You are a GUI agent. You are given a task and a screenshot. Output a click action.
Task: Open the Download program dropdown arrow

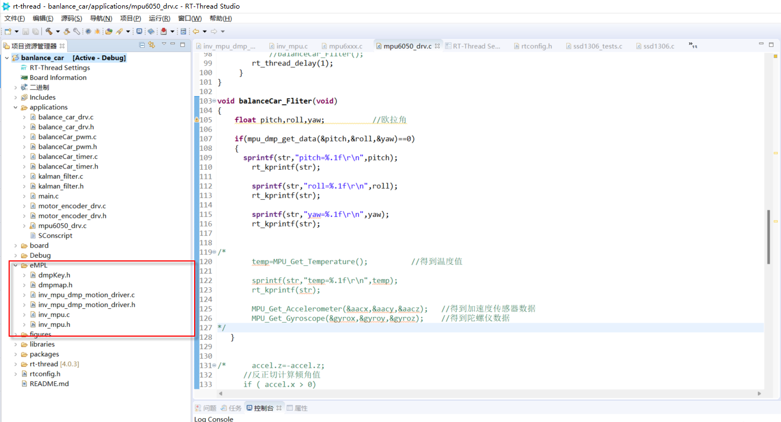(172, 32)
